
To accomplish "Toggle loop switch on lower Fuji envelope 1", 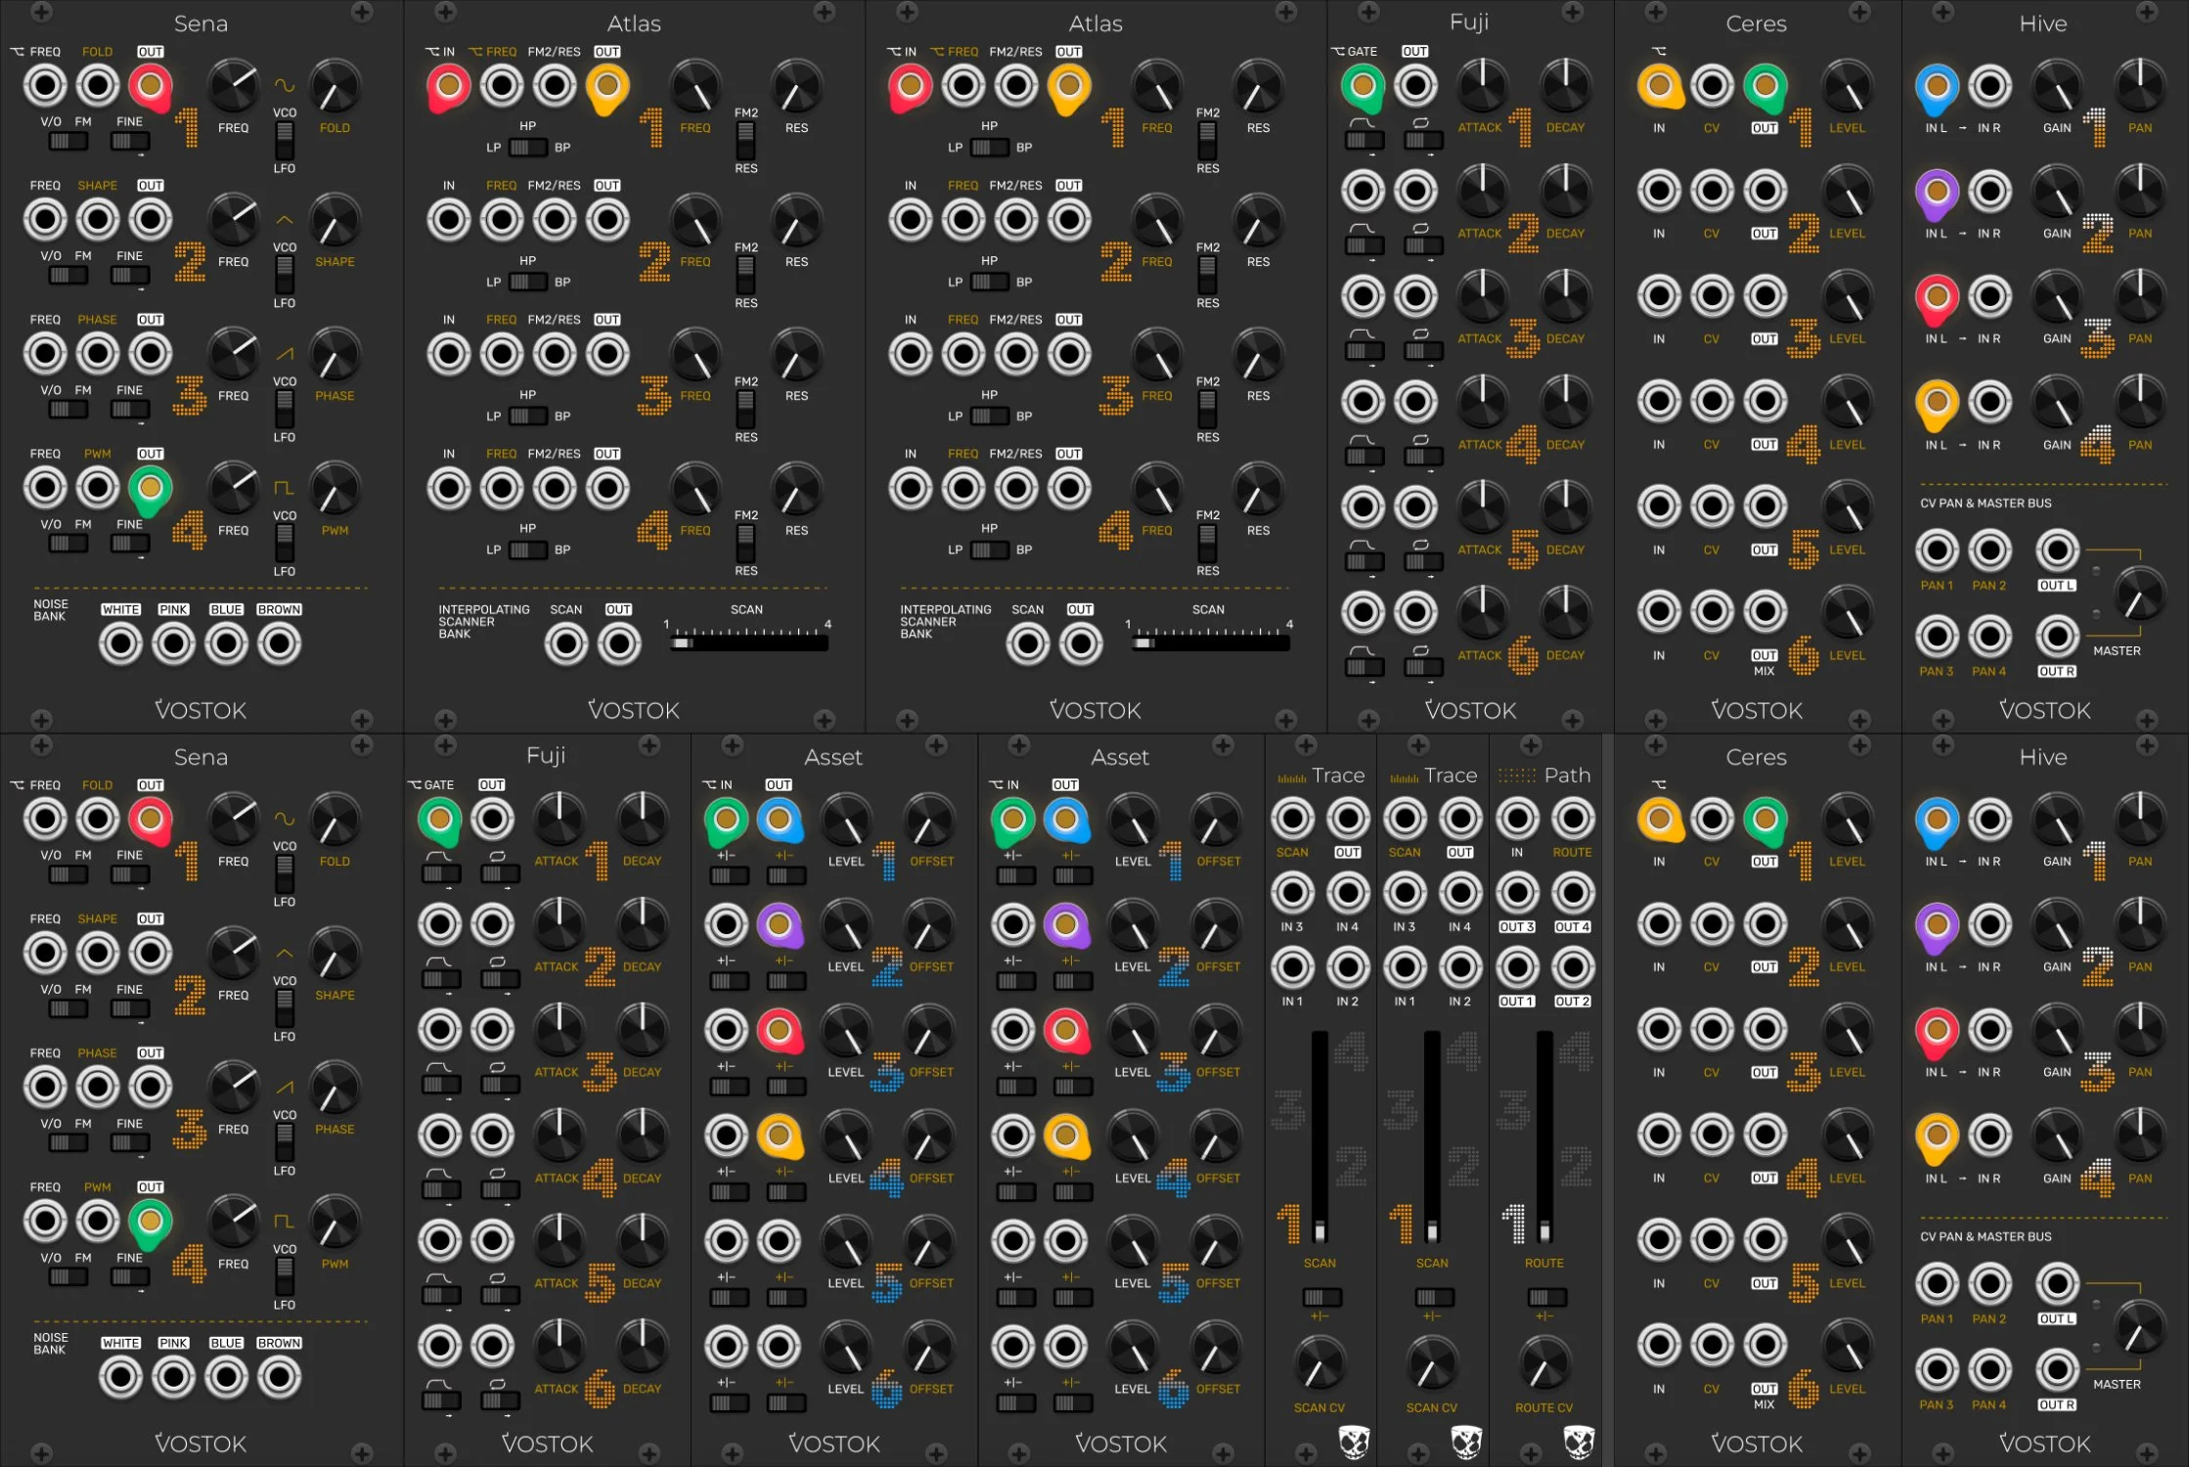I will [x=500, y=874].
